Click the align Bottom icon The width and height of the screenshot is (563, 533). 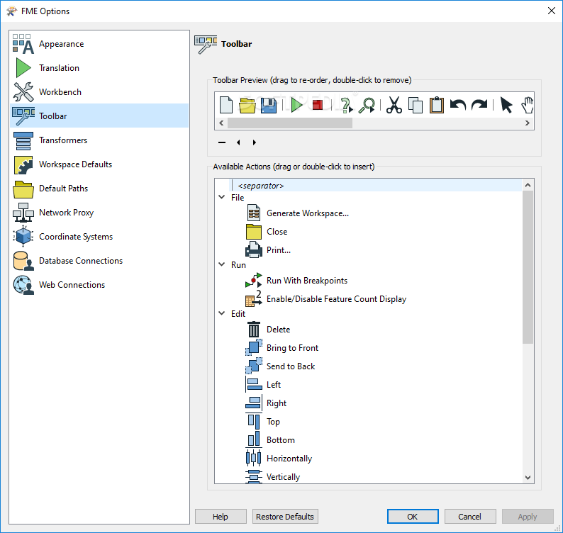coord(254,439)
